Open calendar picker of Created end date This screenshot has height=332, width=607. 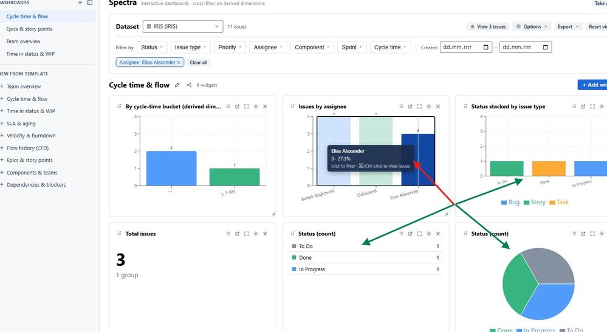point(546,47)
